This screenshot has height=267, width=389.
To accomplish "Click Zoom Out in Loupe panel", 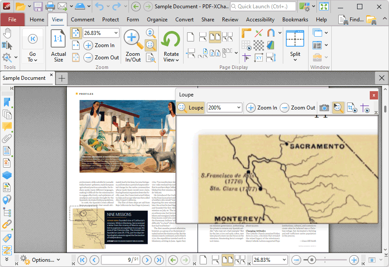I will [298, 108].
